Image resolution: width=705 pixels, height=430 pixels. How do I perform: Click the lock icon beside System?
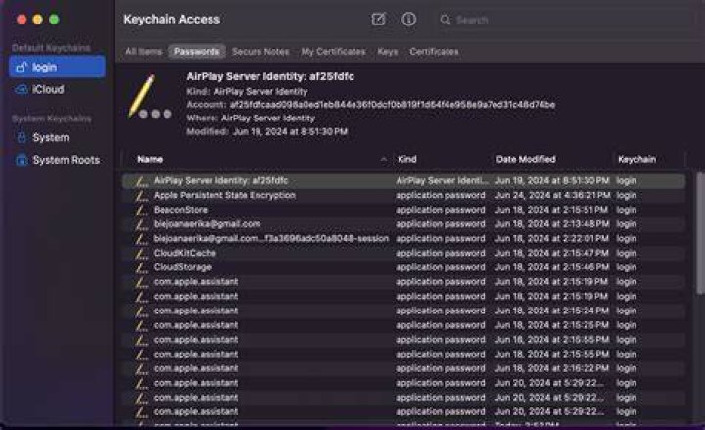22,138
